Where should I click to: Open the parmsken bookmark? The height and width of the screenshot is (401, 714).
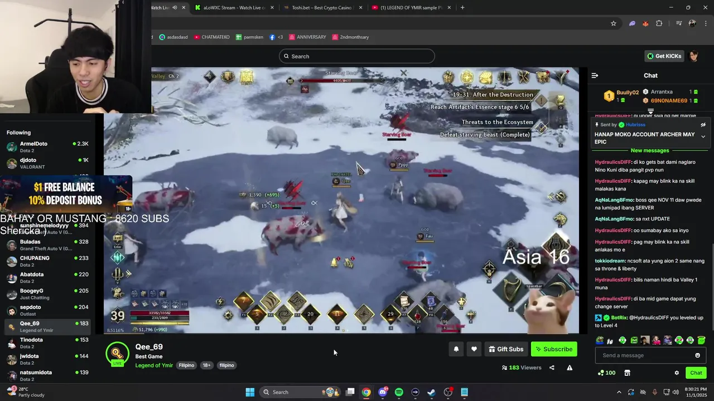coord(249,37)
